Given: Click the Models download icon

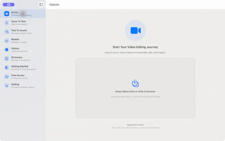Looking at the screenshot, I should click(x=6, y=41).
